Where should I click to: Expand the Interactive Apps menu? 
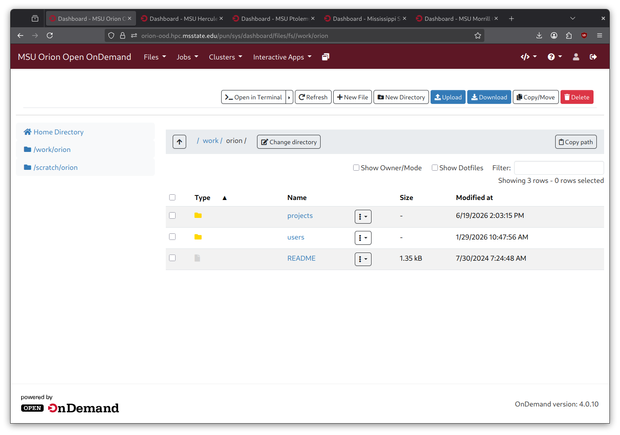[282, 57]
